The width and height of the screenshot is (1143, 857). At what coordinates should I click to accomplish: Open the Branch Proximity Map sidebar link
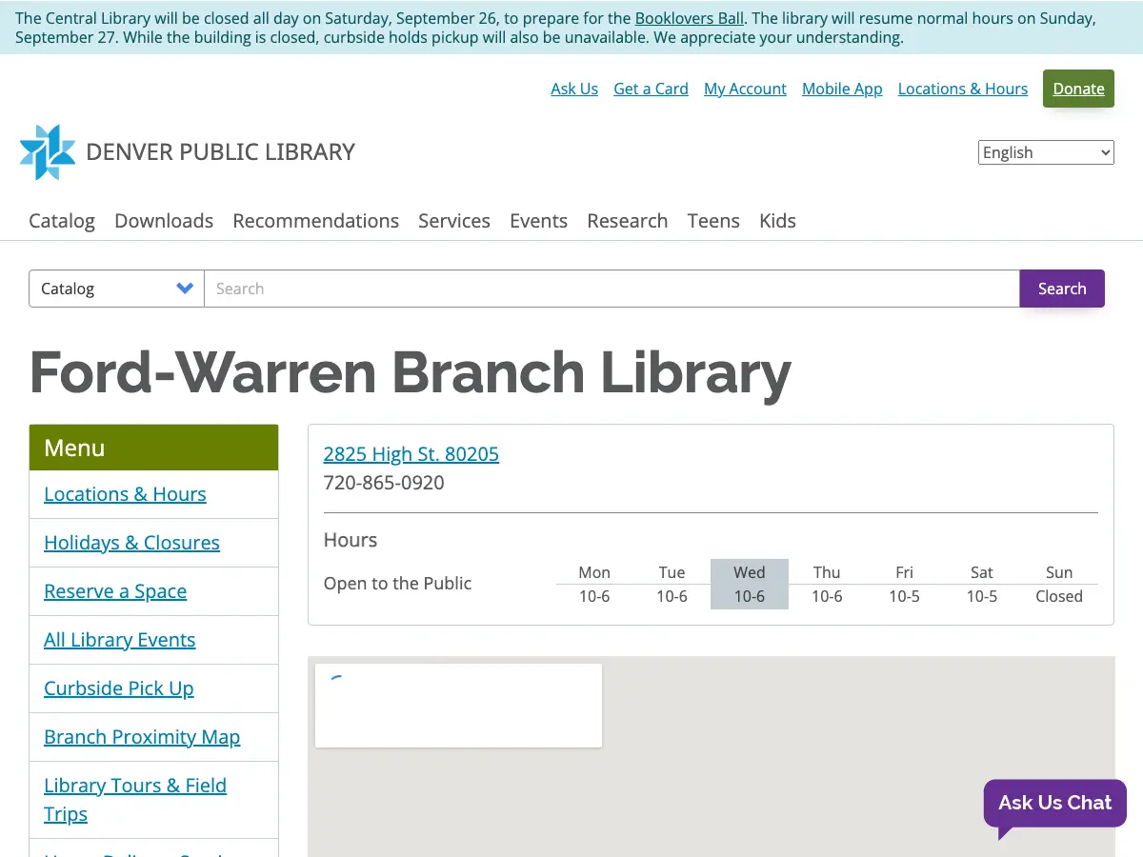[x=142, y=737]
